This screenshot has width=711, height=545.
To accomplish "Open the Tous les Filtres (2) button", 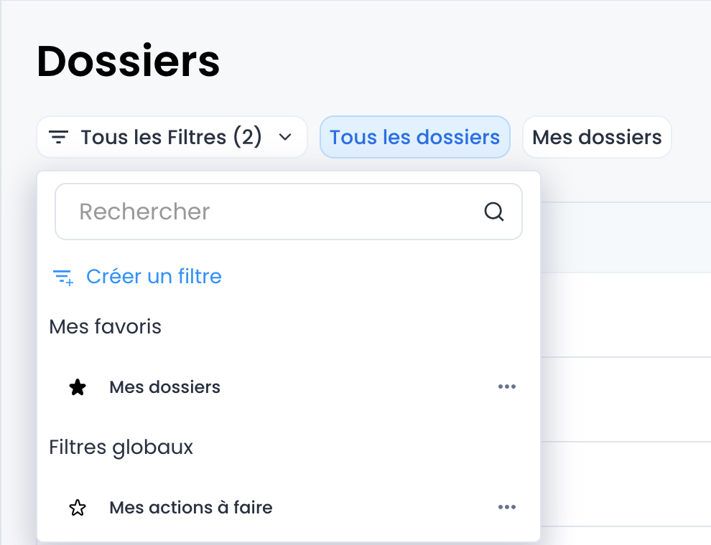I will (171, 137).
